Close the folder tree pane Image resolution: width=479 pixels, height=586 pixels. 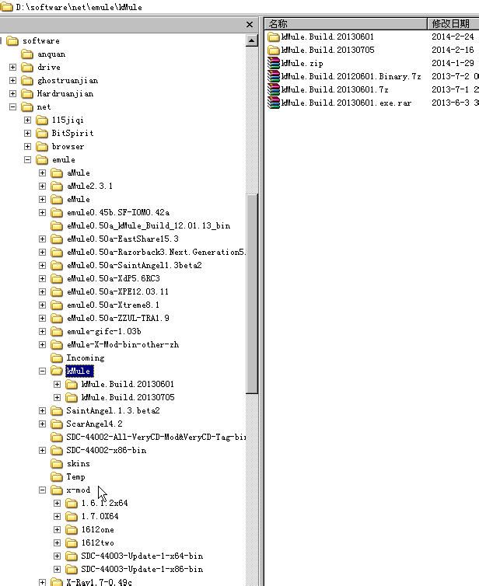click(250, 25)
